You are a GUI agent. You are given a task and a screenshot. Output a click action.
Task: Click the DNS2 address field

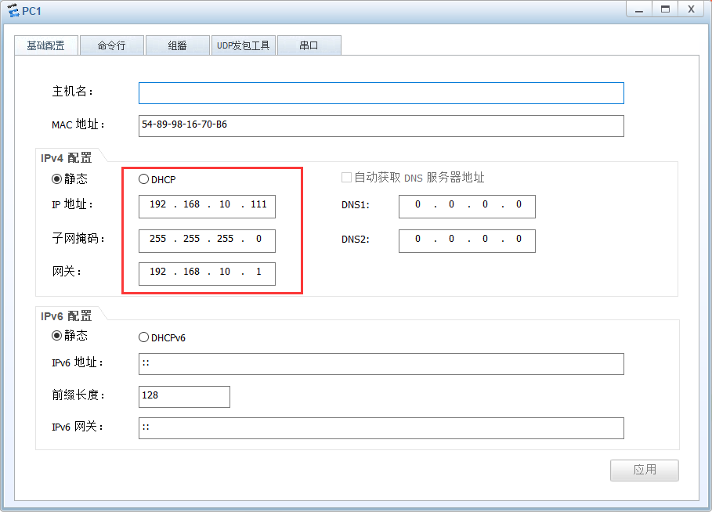coord(467,240)
